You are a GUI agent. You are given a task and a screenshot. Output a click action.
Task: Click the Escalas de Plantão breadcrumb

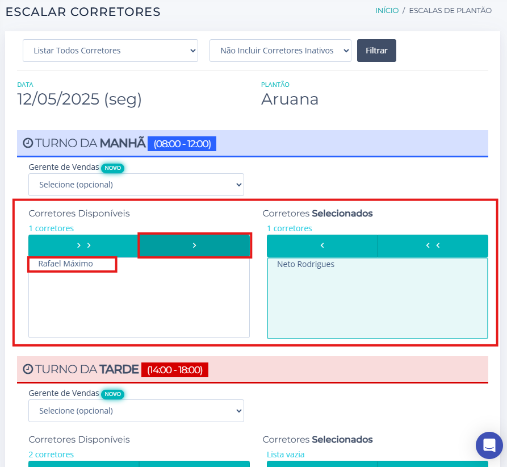tap(450, 10)
